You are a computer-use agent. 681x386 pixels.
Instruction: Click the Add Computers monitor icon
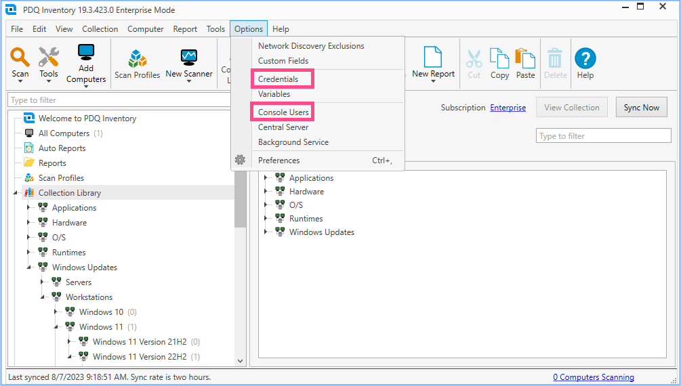coord(86,52)
